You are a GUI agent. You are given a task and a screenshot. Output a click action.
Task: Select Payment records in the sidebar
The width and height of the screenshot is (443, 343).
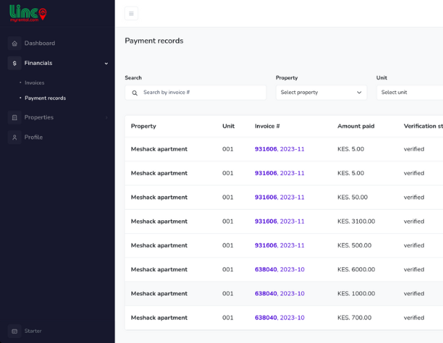pos(45,98)
